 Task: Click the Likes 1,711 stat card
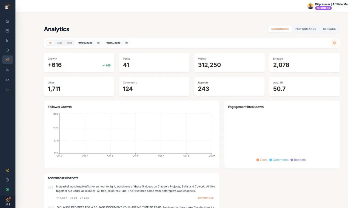tap(79, 86)
